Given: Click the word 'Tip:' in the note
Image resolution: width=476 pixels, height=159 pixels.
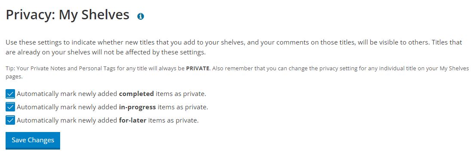Looking at the screenshot, I should 10,68.
